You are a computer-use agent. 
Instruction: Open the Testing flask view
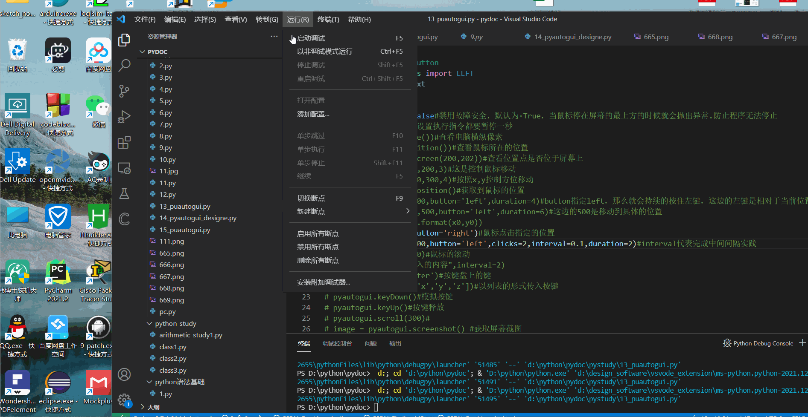coord(124,194)
